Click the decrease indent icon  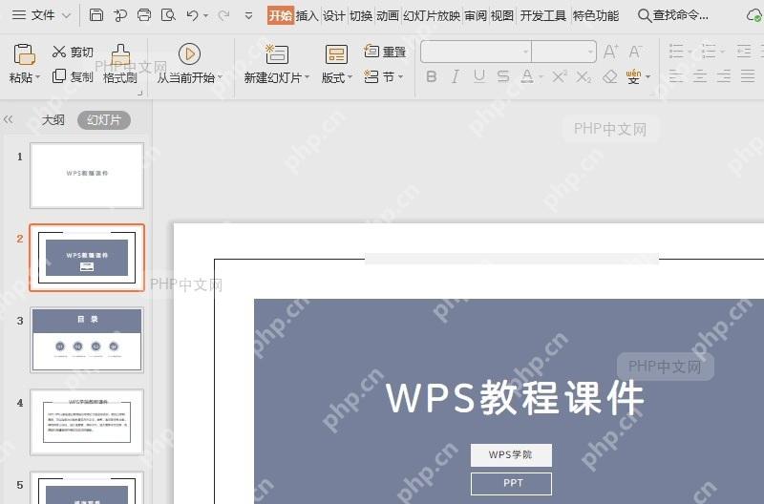coord(744,52)
